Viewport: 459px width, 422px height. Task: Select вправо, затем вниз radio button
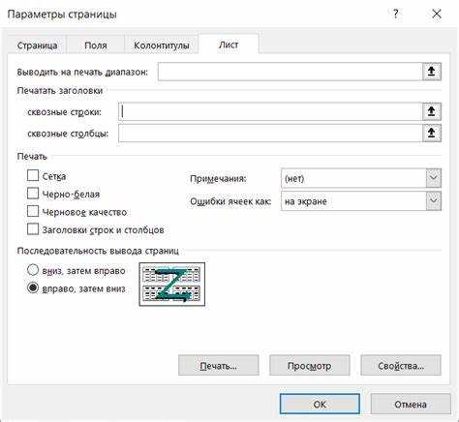pyautogui.click(x=33, y=288)
